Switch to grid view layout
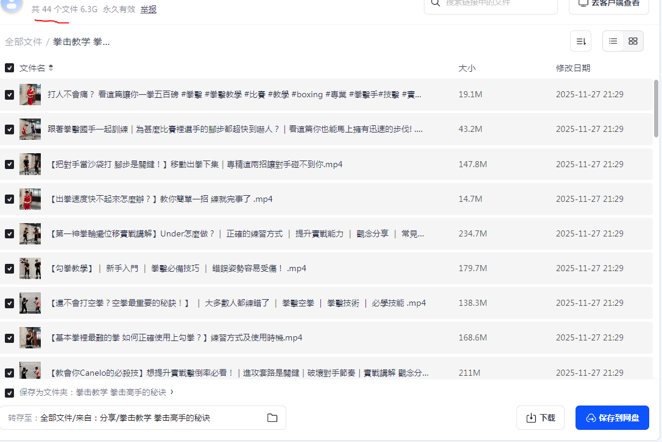The height and width of the screenshot is (442, 662). 633,41
